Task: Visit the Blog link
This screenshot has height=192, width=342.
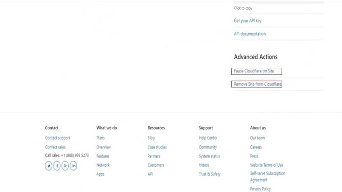Action: (151, 138)
